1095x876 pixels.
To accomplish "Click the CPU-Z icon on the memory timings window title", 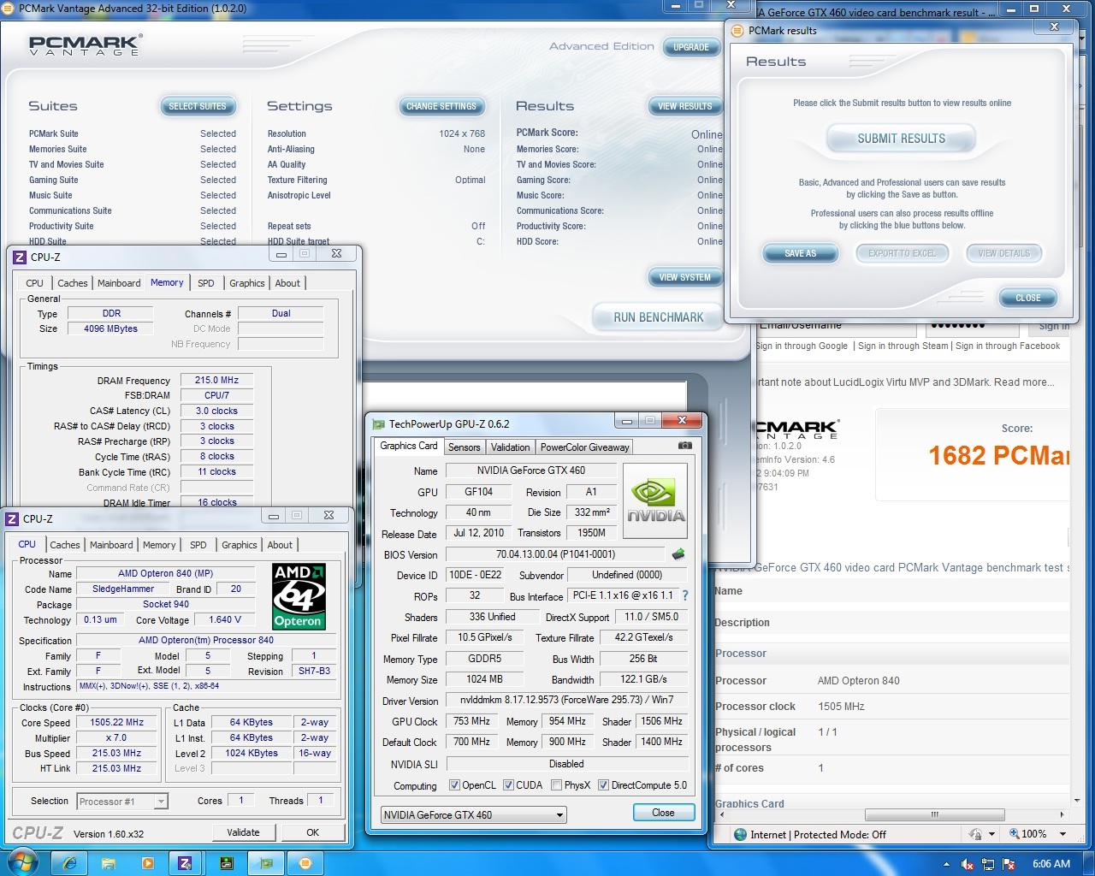I will click(20, 257).
